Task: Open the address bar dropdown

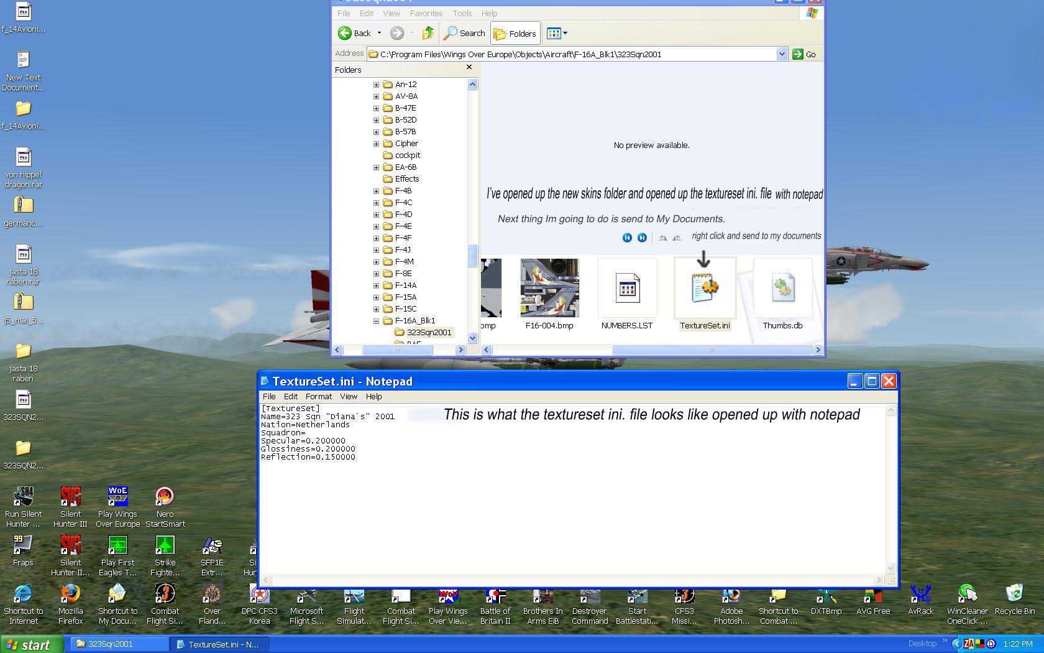Action: tap(782, 54)
